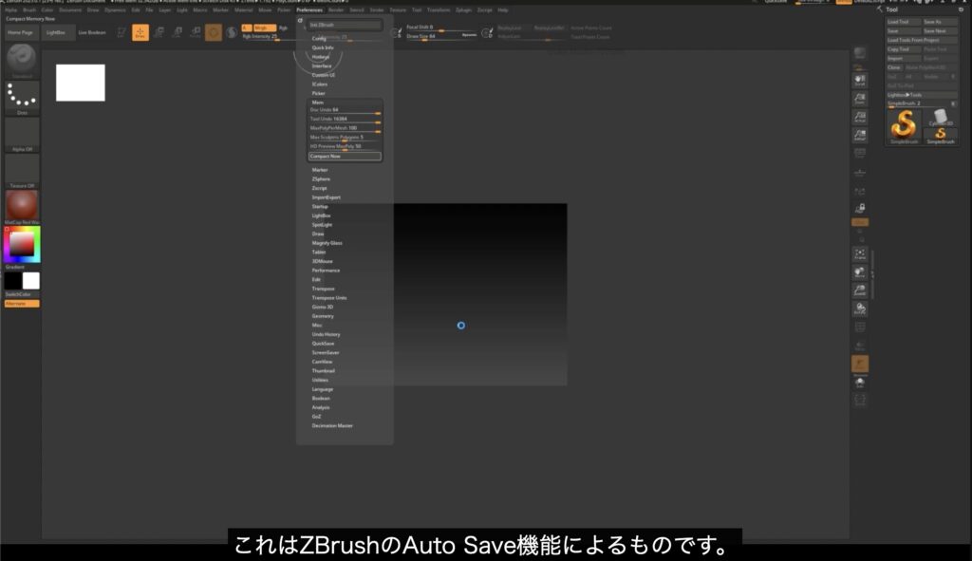Open the Dots stroke selector
This screenshot has width=972, height=561.
click(22, 98)
